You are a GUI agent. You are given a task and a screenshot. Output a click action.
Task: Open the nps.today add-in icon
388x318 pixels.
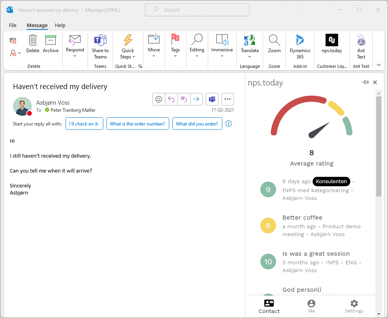[x=331, y=41]
